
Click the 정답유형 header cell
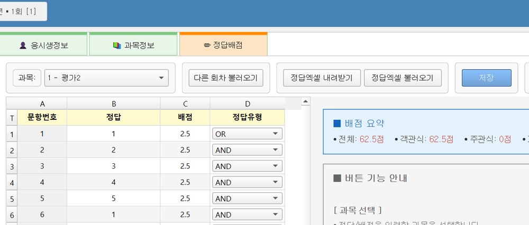tap(248, 117)
